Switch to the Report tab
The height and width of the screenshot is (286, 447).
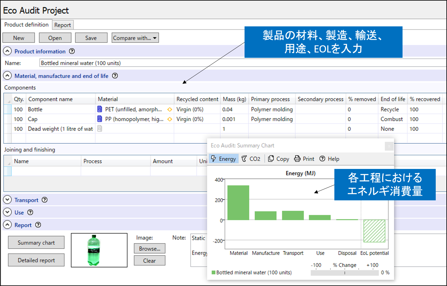[x=63, y=25]
